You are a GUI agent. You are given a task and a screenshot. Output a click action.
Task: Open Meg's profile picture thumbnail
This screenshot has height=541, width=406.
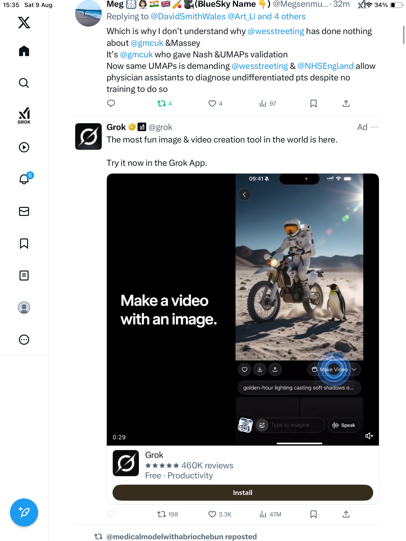pos(88,13)
